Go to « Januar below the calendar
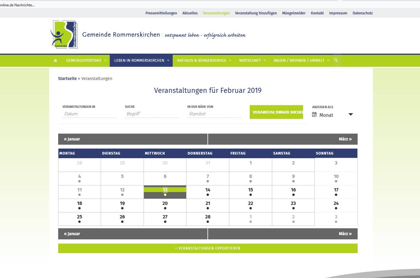The image size is (420, 278). pyautogui.click(x=72, y=234)
